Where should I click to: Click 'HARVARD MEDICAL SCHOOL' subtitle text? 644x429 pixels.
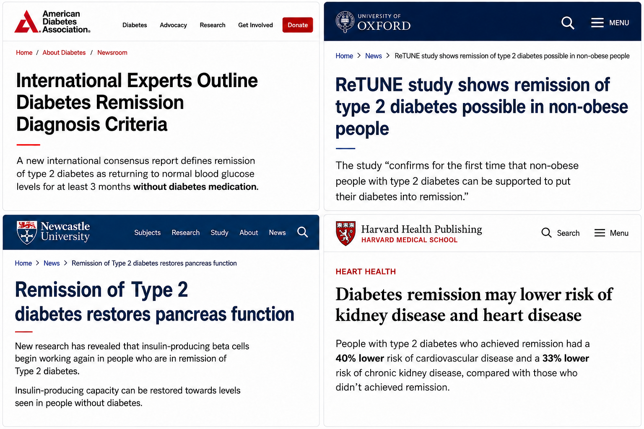click(x=409, y=240)
